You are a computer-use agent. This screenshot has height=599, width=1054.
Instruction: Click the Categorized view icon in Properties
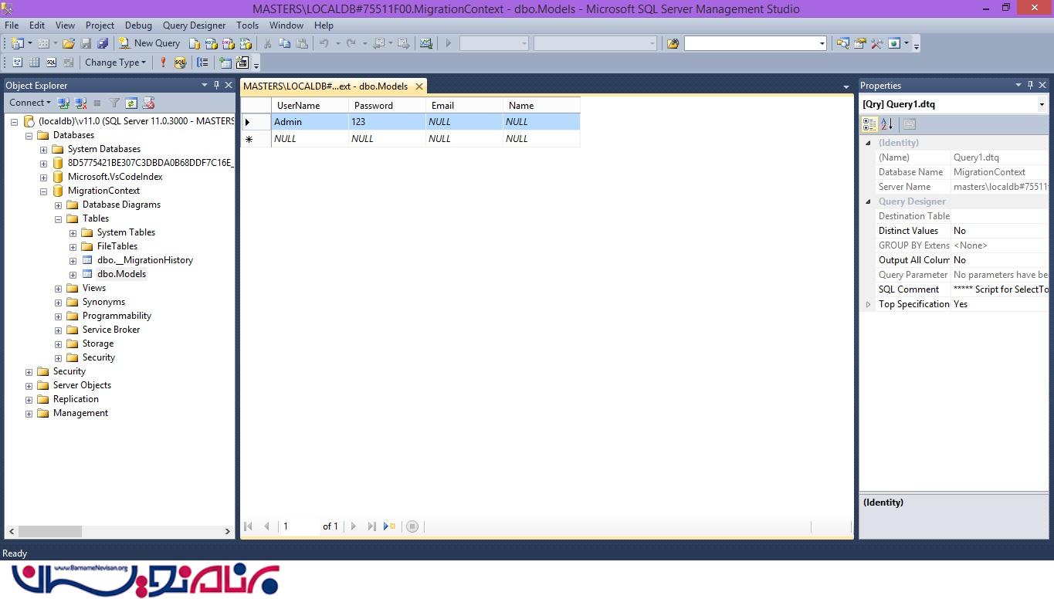[869, 124]
